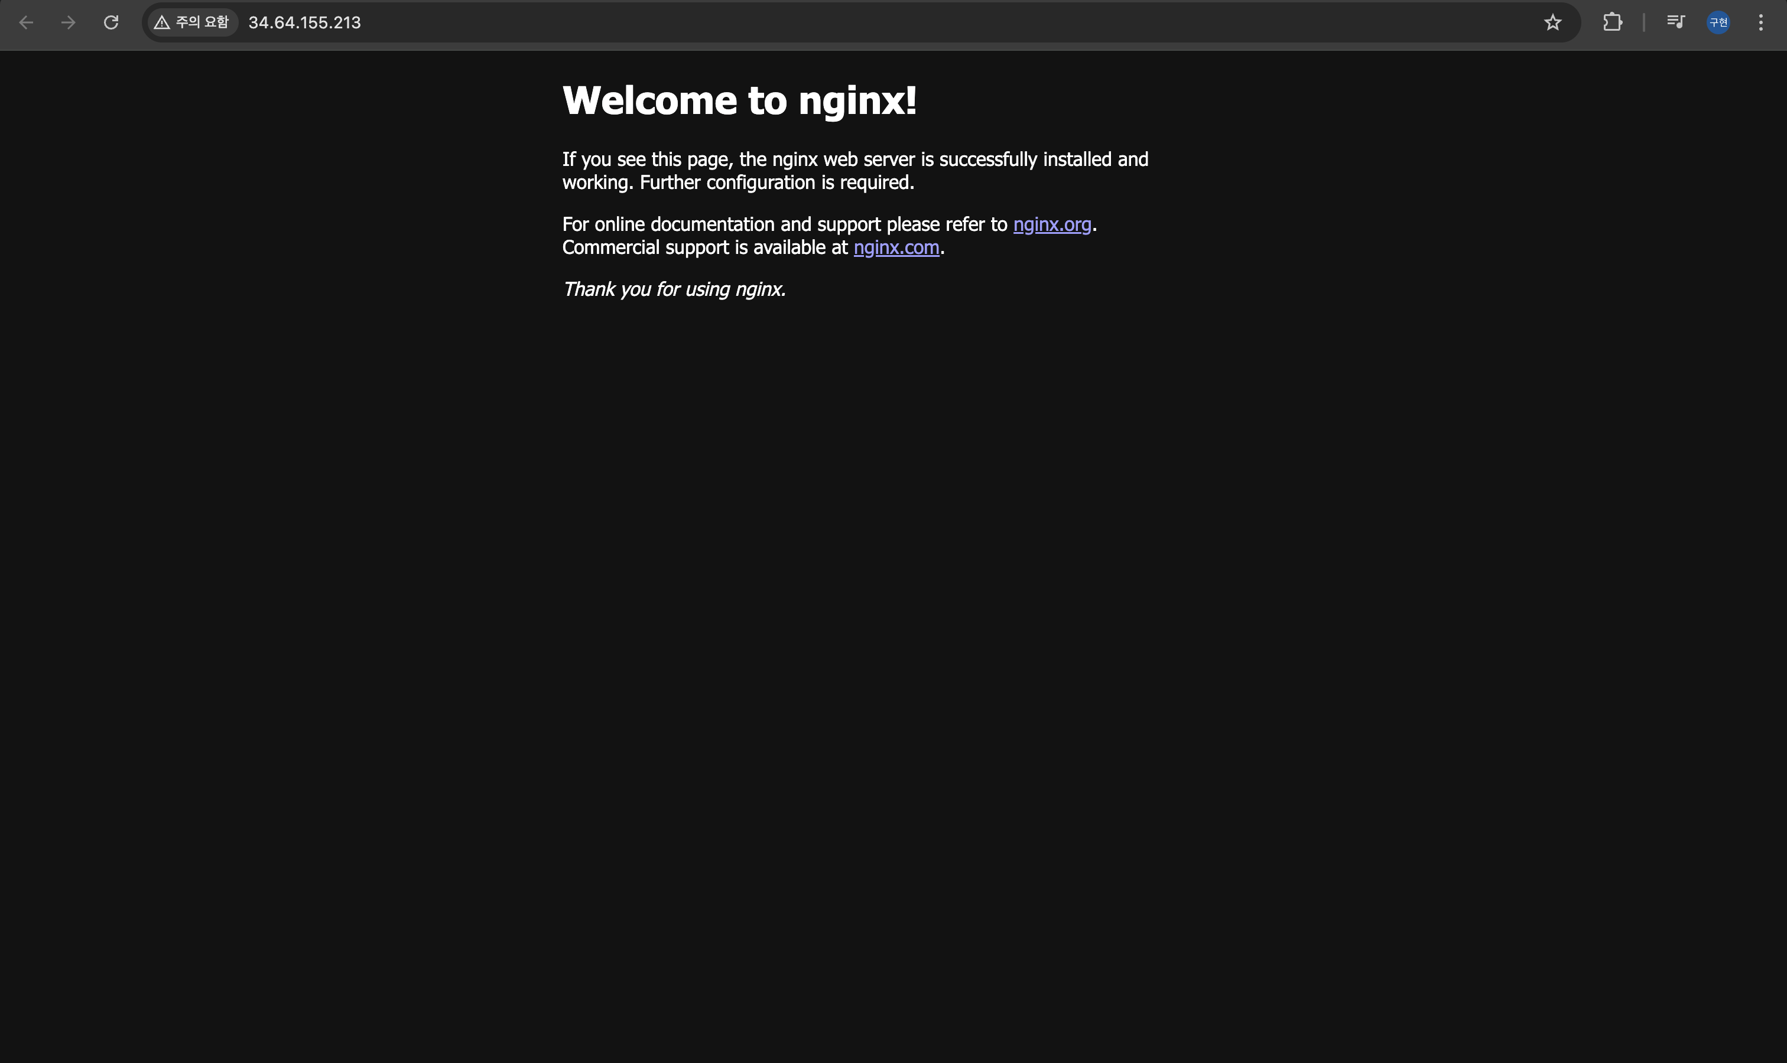This screenshot has width=1787, height=1063.
Task: Go back using the back arrow
Action: pyautogui.click(x=26, y=22)
